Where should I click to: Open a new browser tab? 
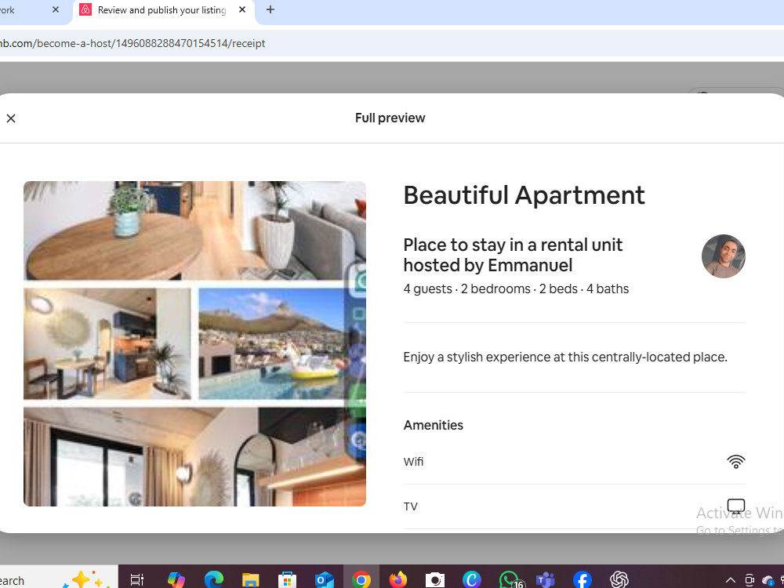point(270,9)
